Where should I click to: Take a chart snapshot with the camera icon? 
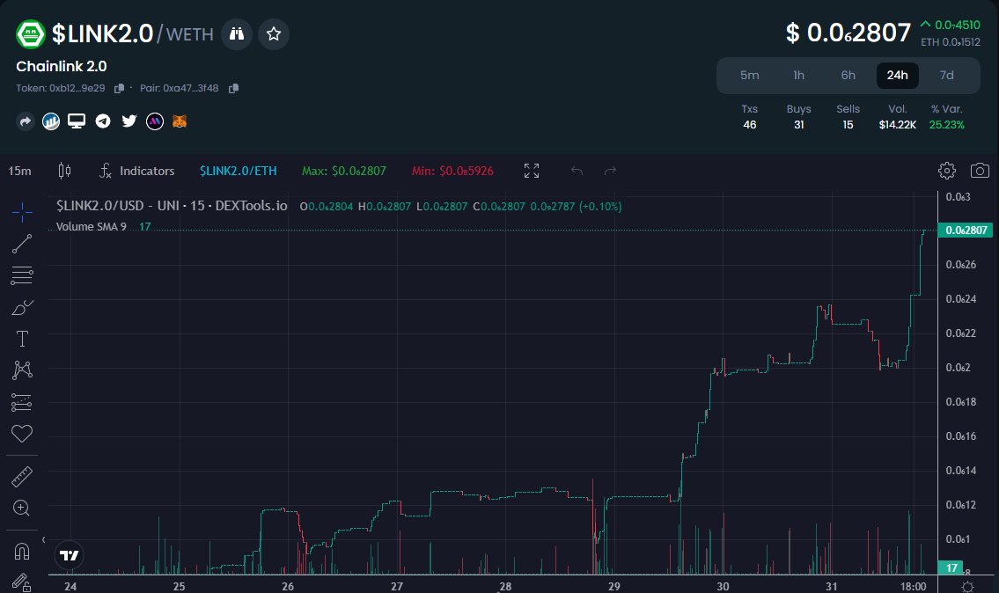coord(980,171)
